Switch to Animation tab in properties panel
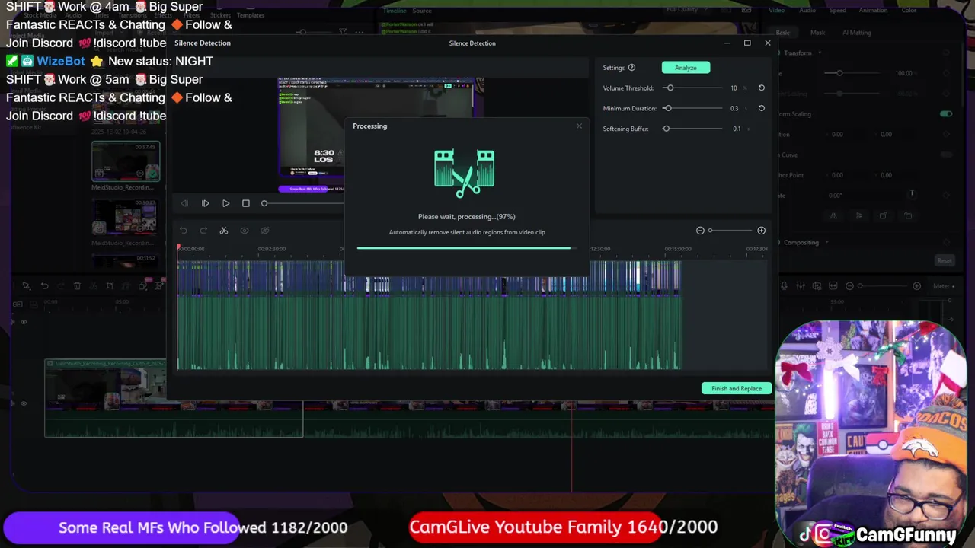The height and width of the screenshot is (548, 975). pyautogui.click(x=873, y=10)
